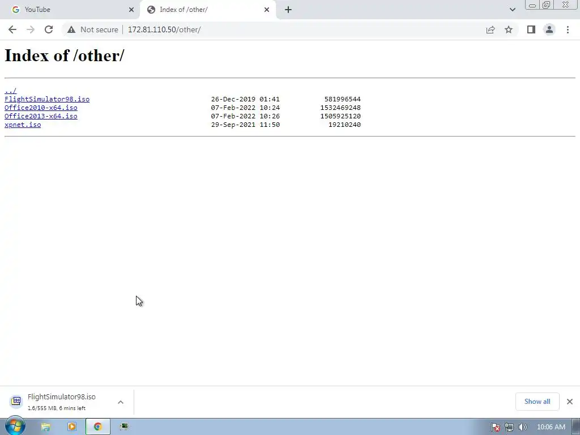Click the Index of /other/ heading

[65, 56]
